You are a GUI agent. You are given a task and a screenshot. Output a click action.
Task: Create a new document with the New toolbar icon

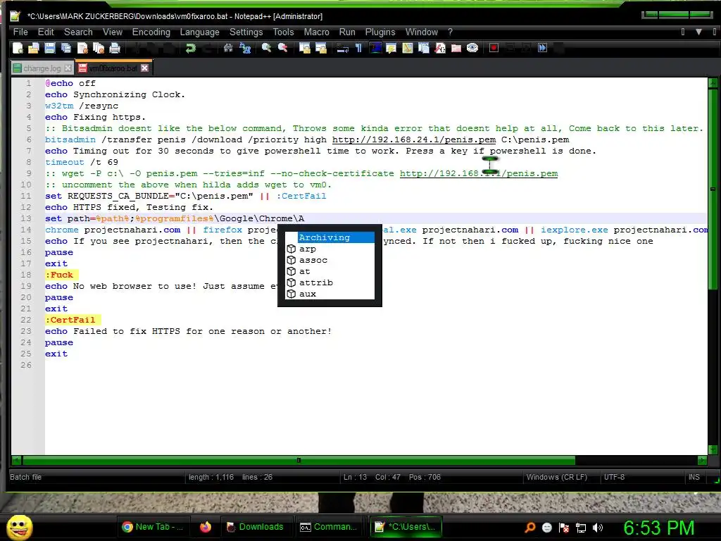18,48
